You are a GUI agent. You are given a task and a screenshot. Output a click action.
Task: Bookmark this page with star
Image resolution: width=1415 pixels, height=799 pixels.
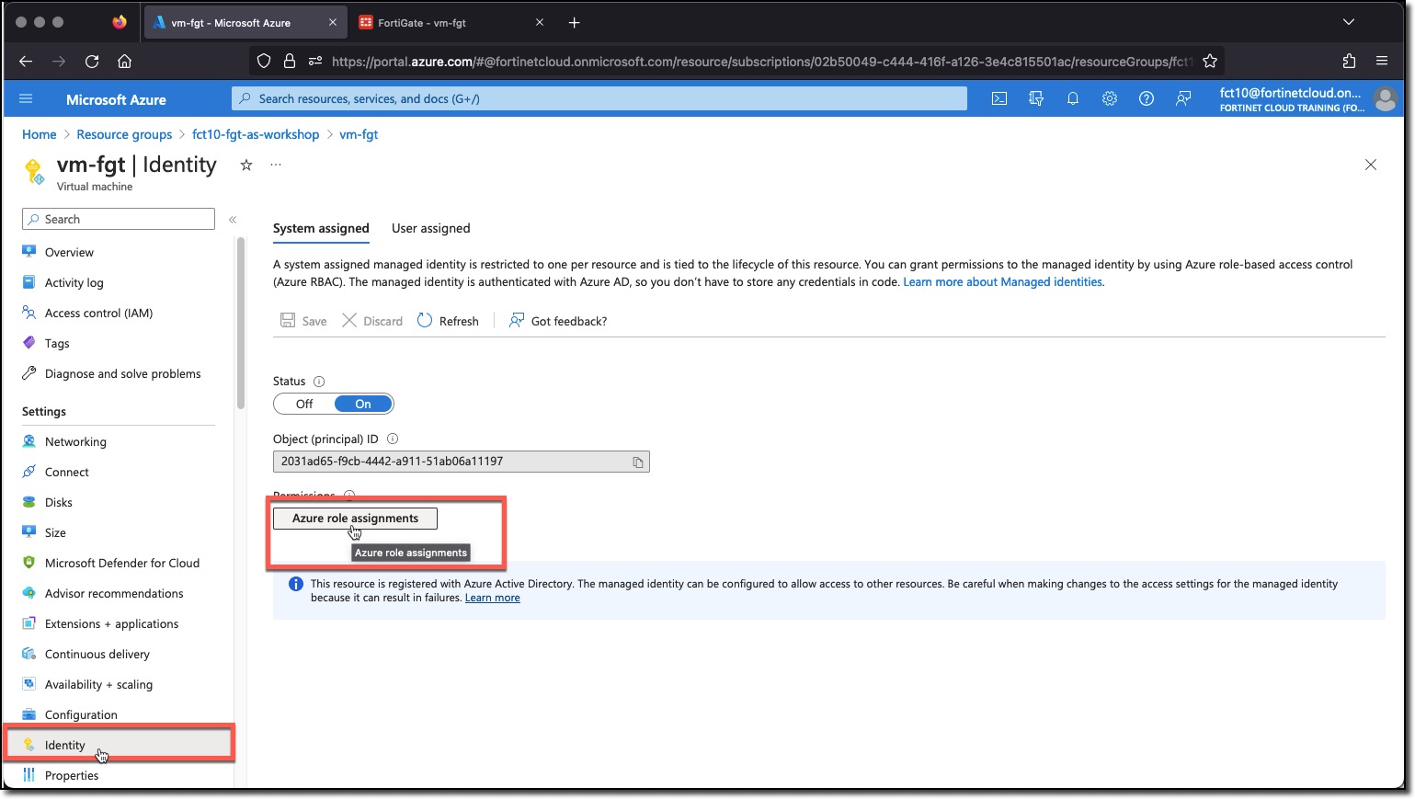pyautogui.click(x=1210, y=62)
